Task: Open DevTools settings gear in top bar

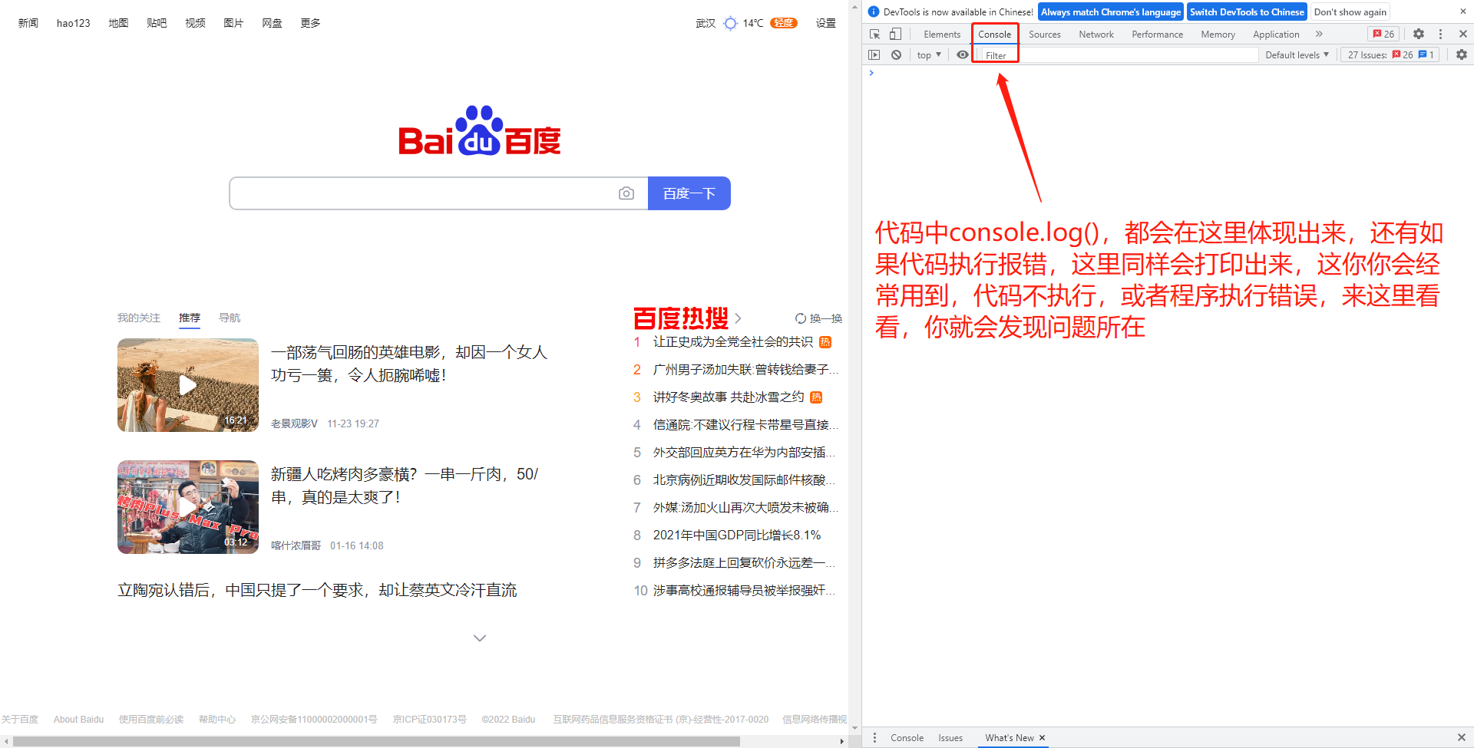Action: coord(1419,34)
